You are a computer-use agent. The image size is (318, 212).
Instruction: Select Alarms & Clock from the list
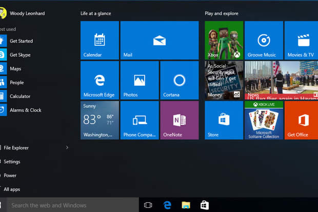pyautogui.click(x=25, y=110)
